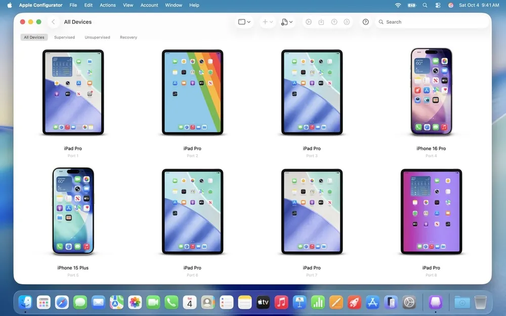The width and height of the screenshot is (506, 316).
Task: Open the Blueprints dropdown in toolbar
Action: coord(287,22)
